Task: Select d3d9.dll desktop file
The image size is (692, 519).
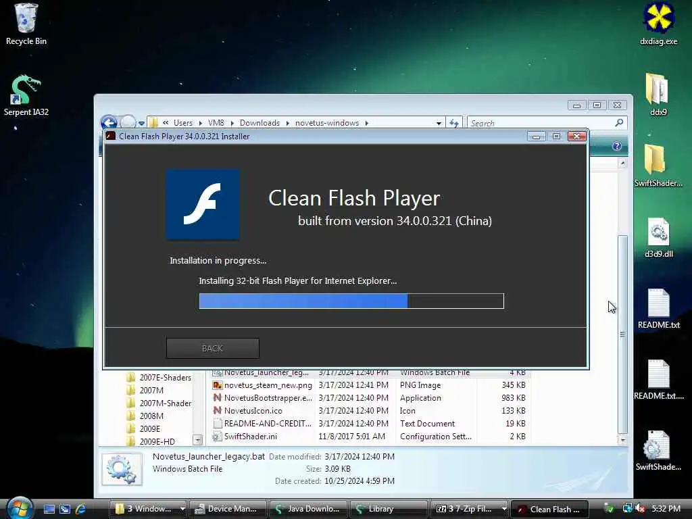Action: pyautogui.click(x=658, y=237)
